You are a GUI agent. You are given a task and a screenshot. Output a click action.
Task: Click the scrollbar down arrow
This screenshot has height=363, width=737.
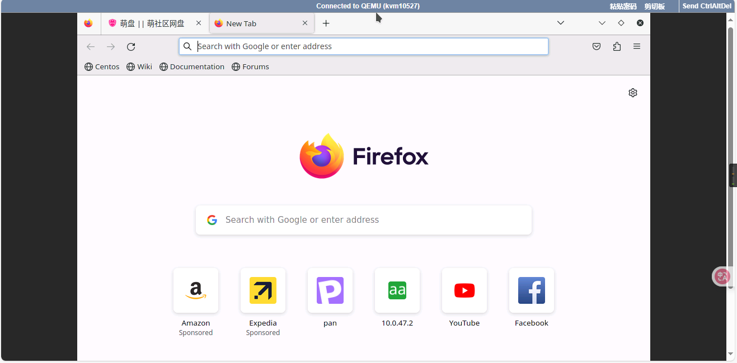click(730, 354)
